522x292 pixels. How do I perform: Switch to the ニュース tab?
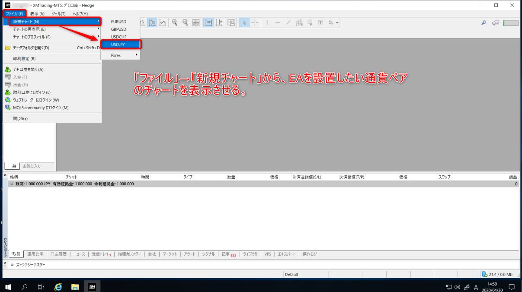(79, 254)
